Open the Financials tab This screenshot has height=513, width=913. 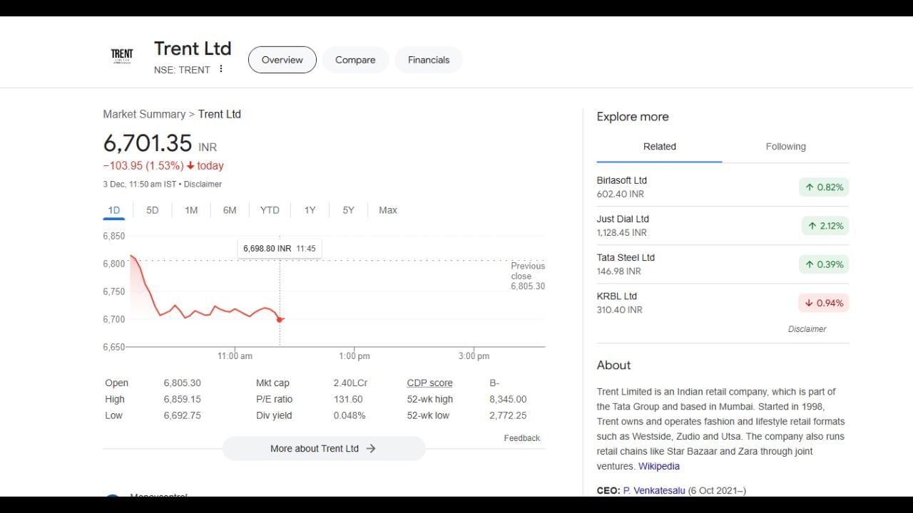[429, 60]
